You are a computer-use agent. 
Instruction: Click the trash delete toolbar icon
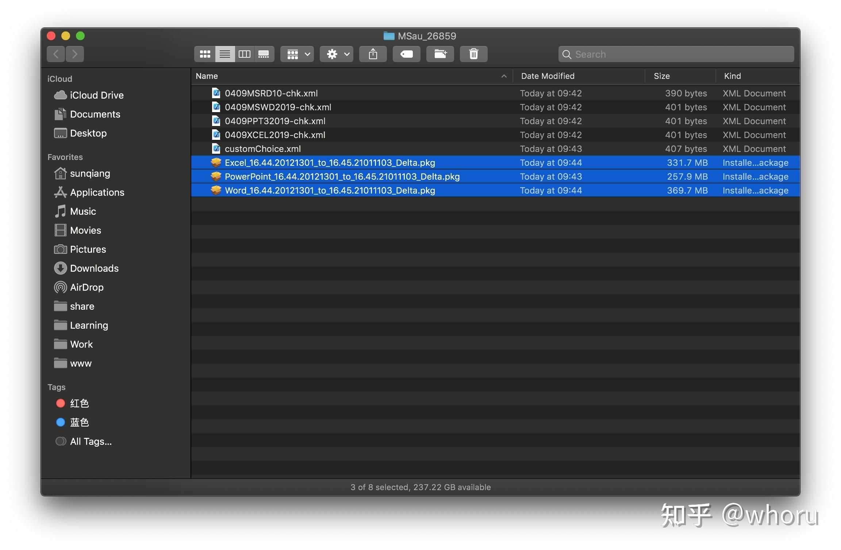(473, 54)
